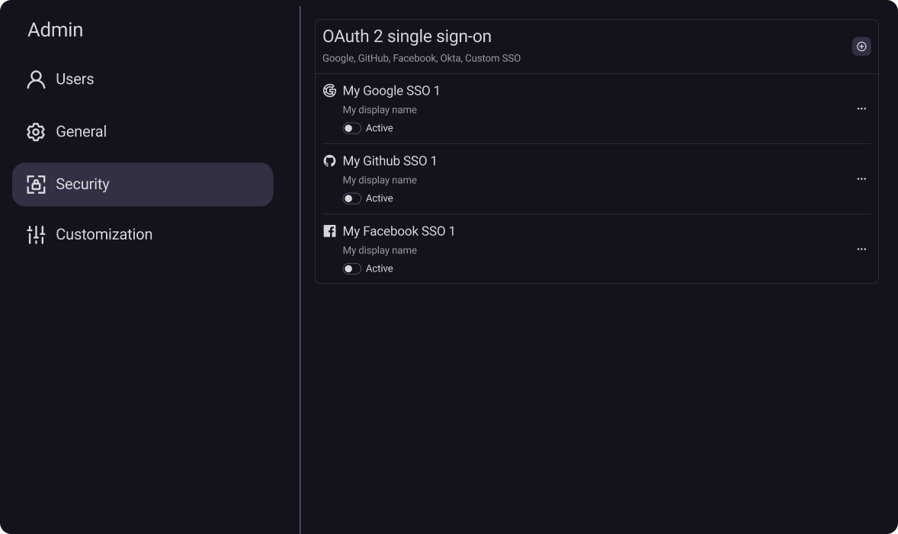Click the Security lock icon
The width and height of the screenshot is (898, 534).
click(x=36, y=185)
